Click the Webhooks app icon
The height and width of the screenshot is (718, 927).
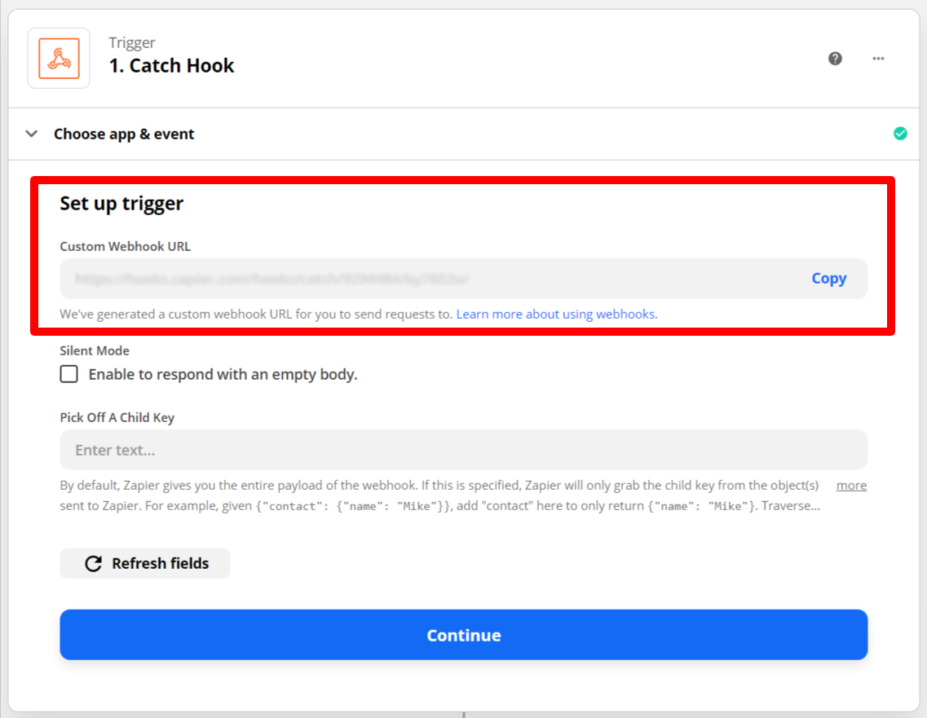click(x=59, y=59)
